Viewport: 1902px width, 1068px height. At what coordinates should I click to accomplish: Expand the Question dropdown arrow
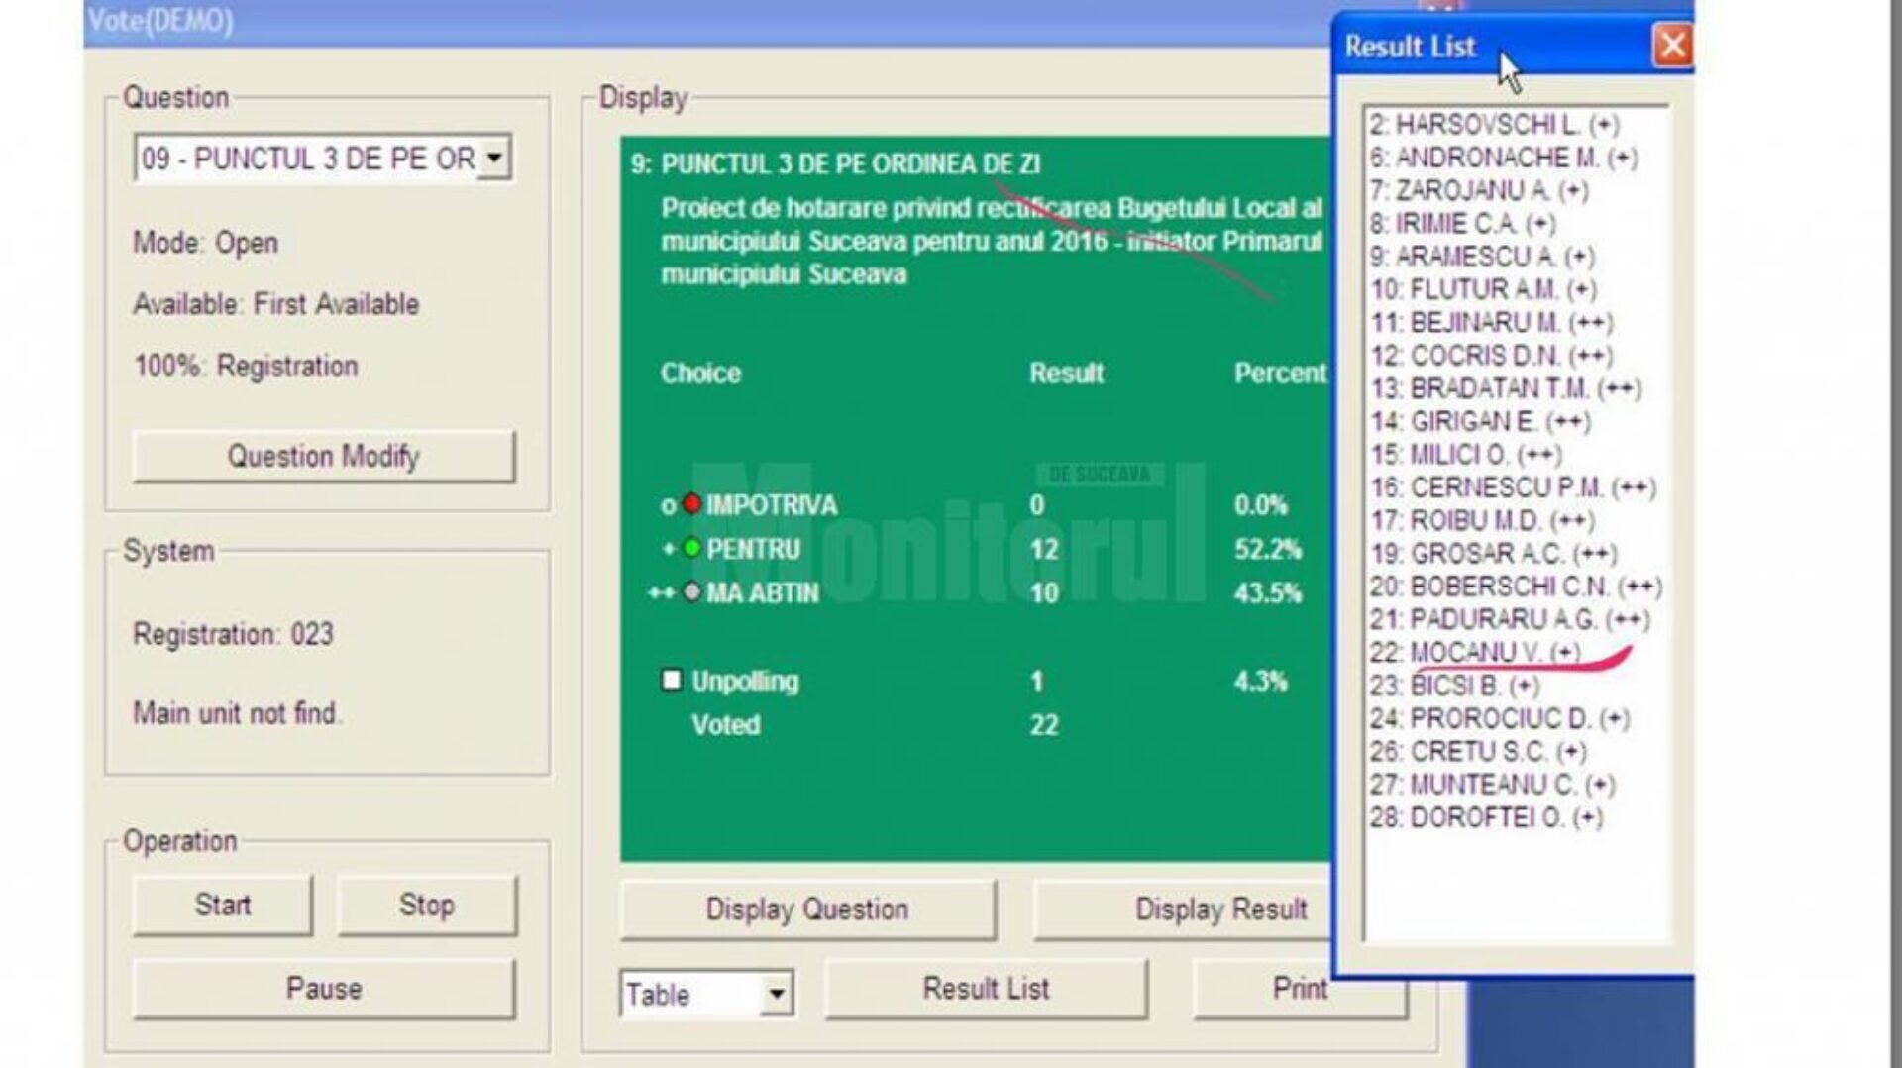493,159
